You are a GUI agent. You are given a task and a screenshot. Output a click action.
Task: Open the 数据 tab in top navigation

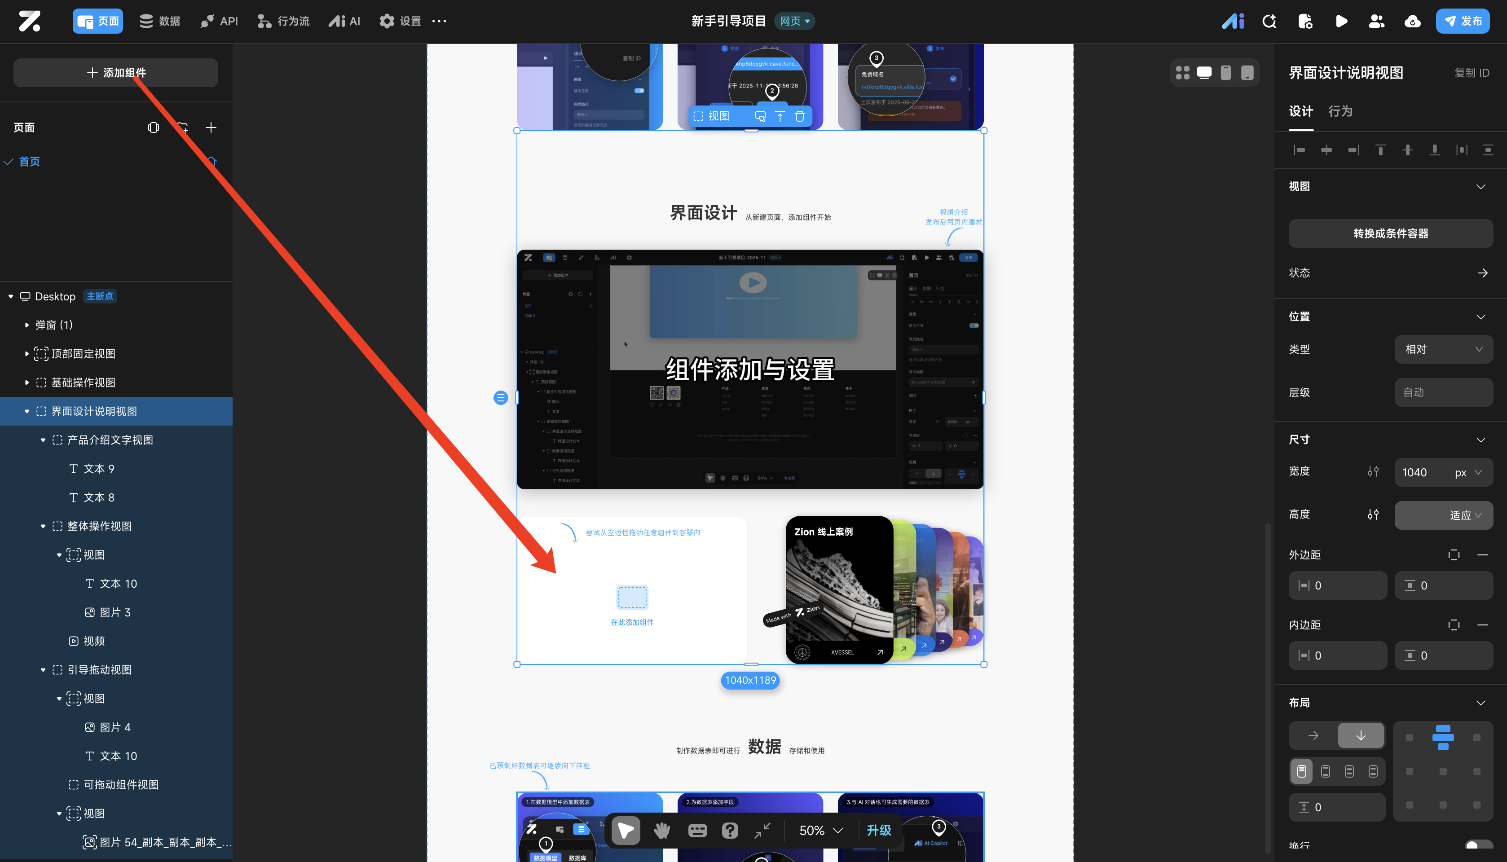coord(160,21)
